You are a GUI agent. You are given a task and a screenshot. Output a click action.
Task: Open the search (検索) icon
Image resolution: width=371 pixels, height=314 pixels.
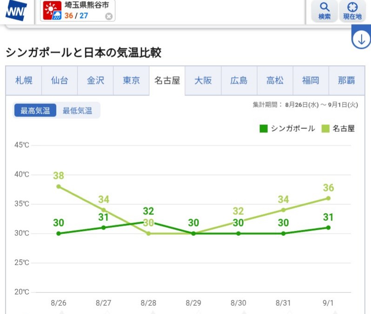(x=325, y=11)
